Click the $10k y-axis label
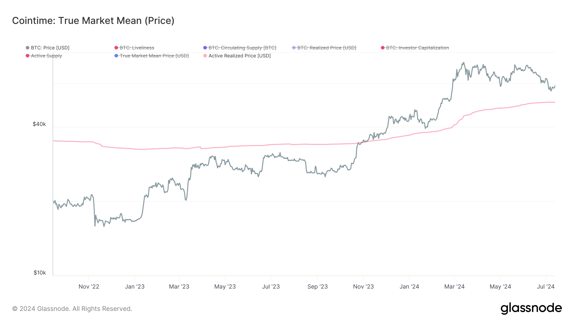 pyautogui.click(x=40, y=273)
